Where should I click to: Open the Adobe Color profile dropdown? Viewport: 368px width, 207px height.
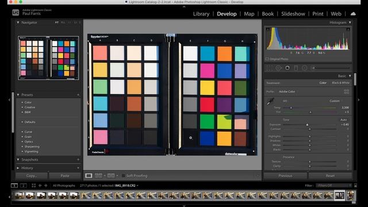point(287,91)
